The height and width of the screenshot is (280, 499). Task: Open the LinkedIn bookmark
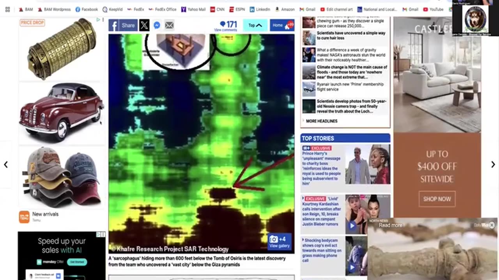point(260,9)
